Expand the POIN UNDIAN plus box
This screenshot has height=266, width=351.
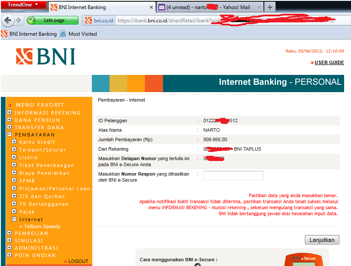click(x=9, y=255)
